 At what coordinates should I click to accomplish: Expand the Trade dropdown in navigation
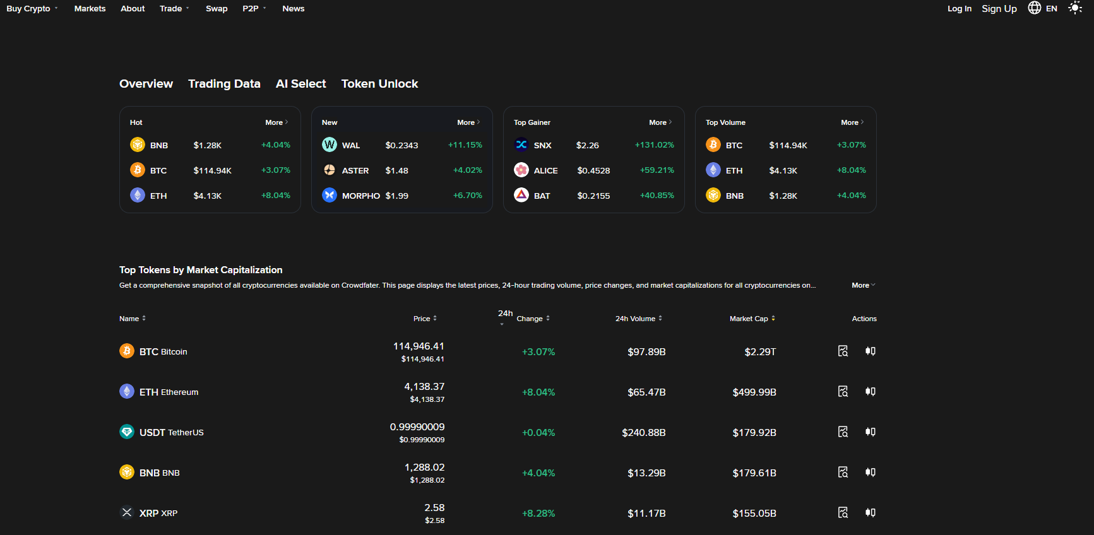[x=174, y=9]
